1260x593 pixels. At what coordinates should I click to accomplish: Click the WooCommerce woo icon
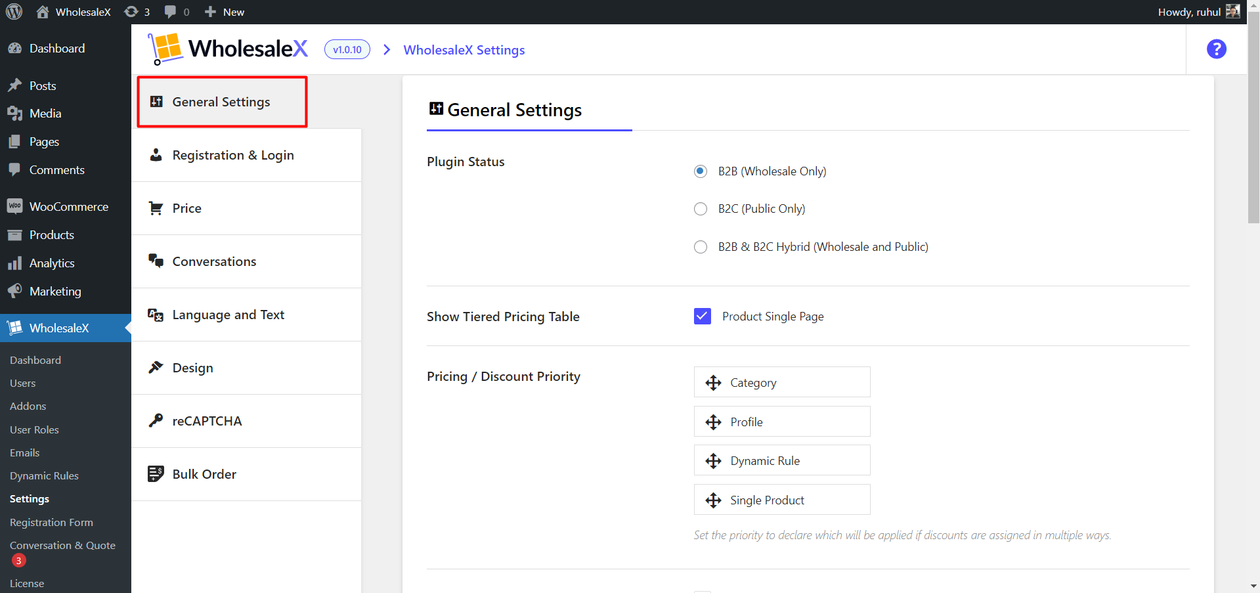14,206
